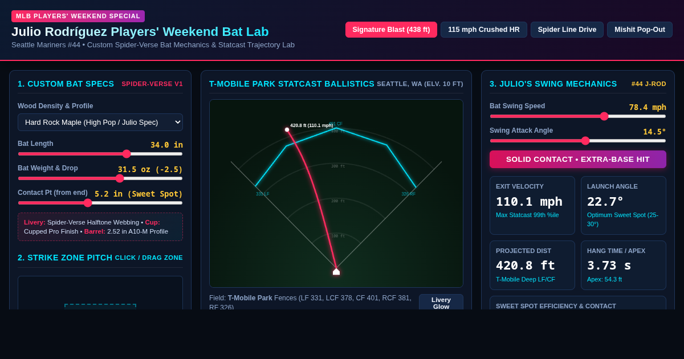Adjust the Bat Length slider
This screenshot has height=359, width=684.
tap(100, 154)
